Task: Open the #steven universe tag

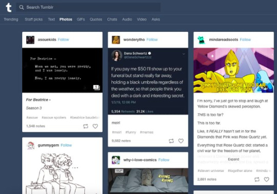Action: point(211,171)
